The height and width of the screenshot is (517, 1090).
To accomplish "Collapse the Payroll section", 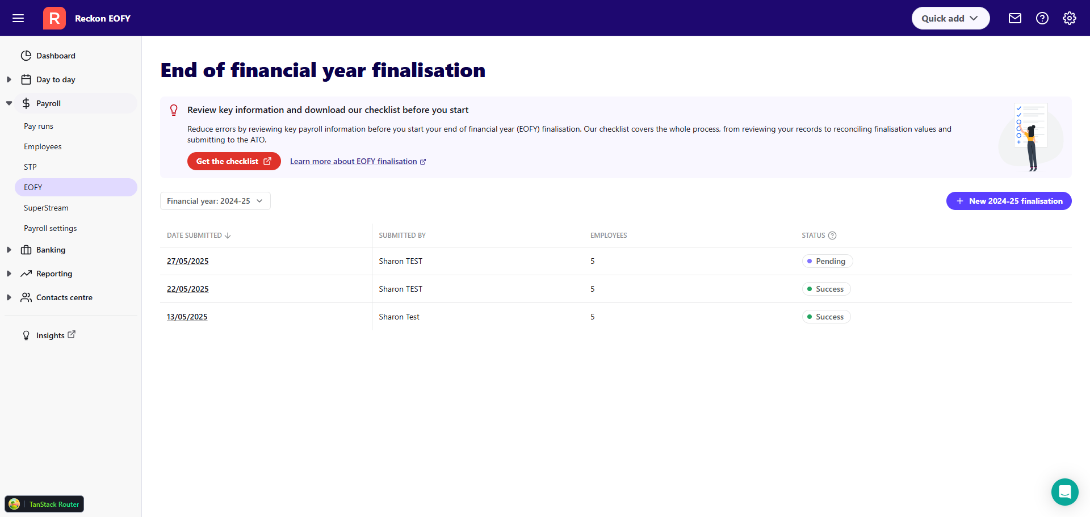I will (9, 103).
